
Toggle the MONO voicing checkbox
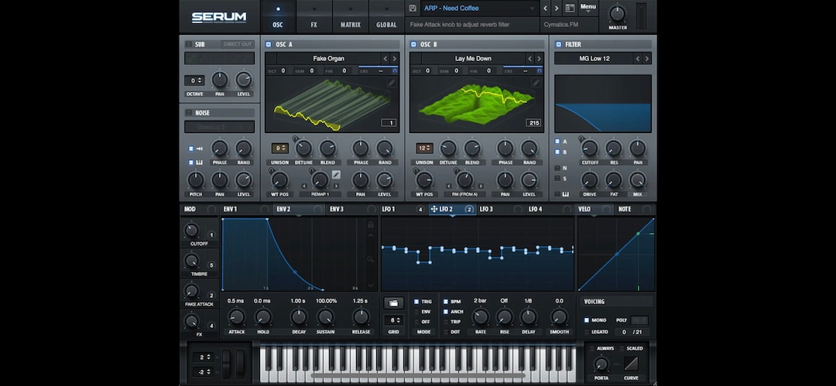(587, 320)
